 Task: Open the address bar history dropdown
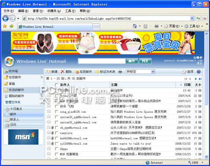[192, 19]
